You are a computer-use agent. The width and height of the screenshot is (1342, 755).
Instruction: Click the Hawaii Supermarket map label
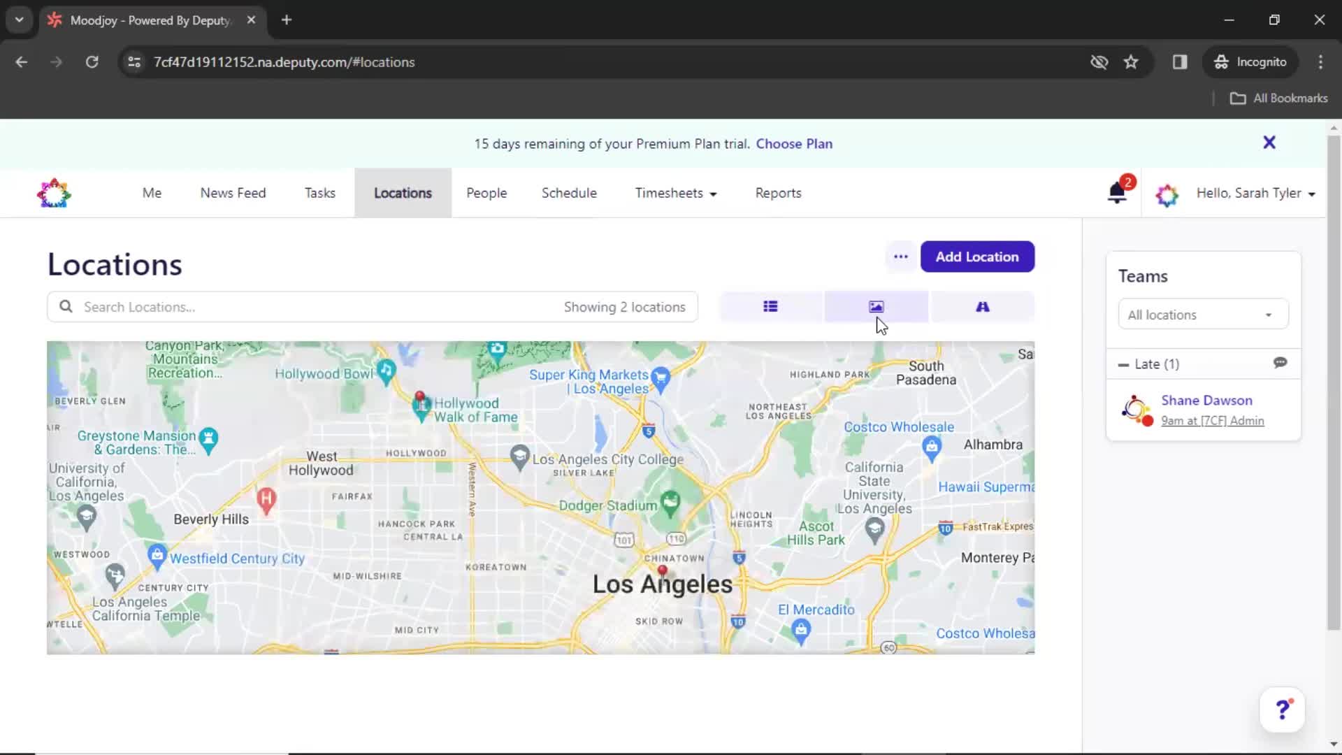pyautogui.click(x=986, y=487)
